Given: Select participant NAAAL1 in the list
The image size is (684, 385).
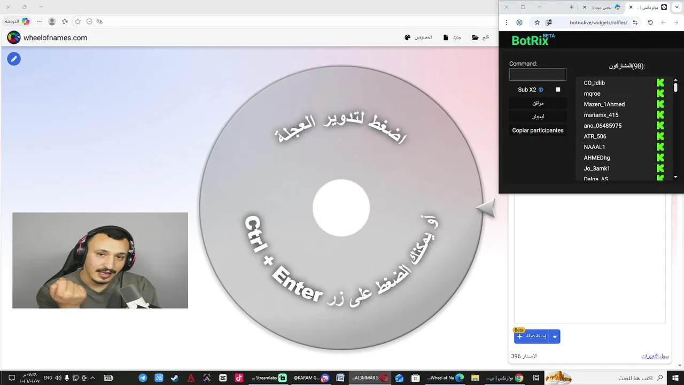Looking at the screenshot, I should point(594,147).
